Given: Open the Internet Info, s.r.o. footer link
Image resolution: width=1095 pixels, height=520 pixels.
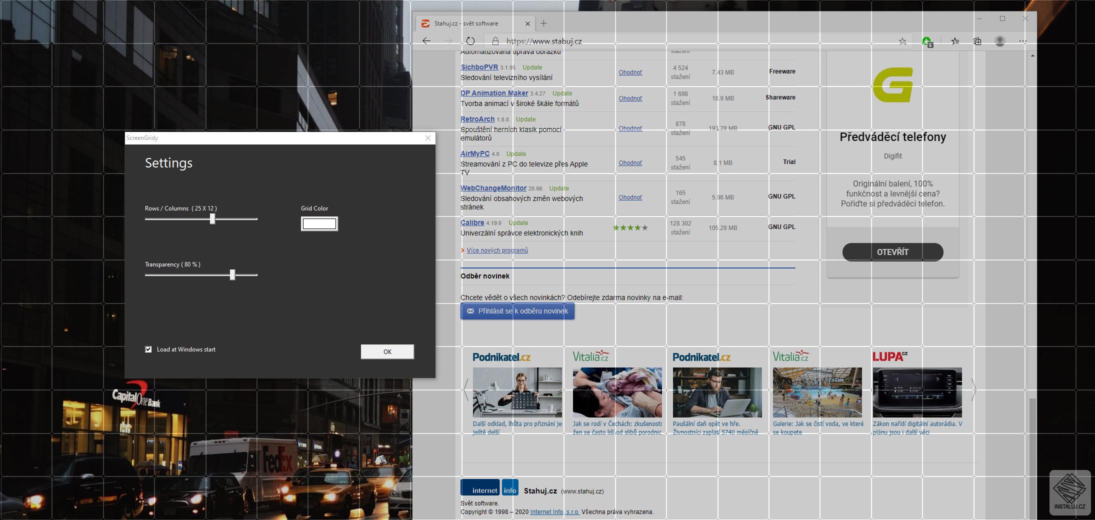Looking at the screenshot, I should coord(554,512).
